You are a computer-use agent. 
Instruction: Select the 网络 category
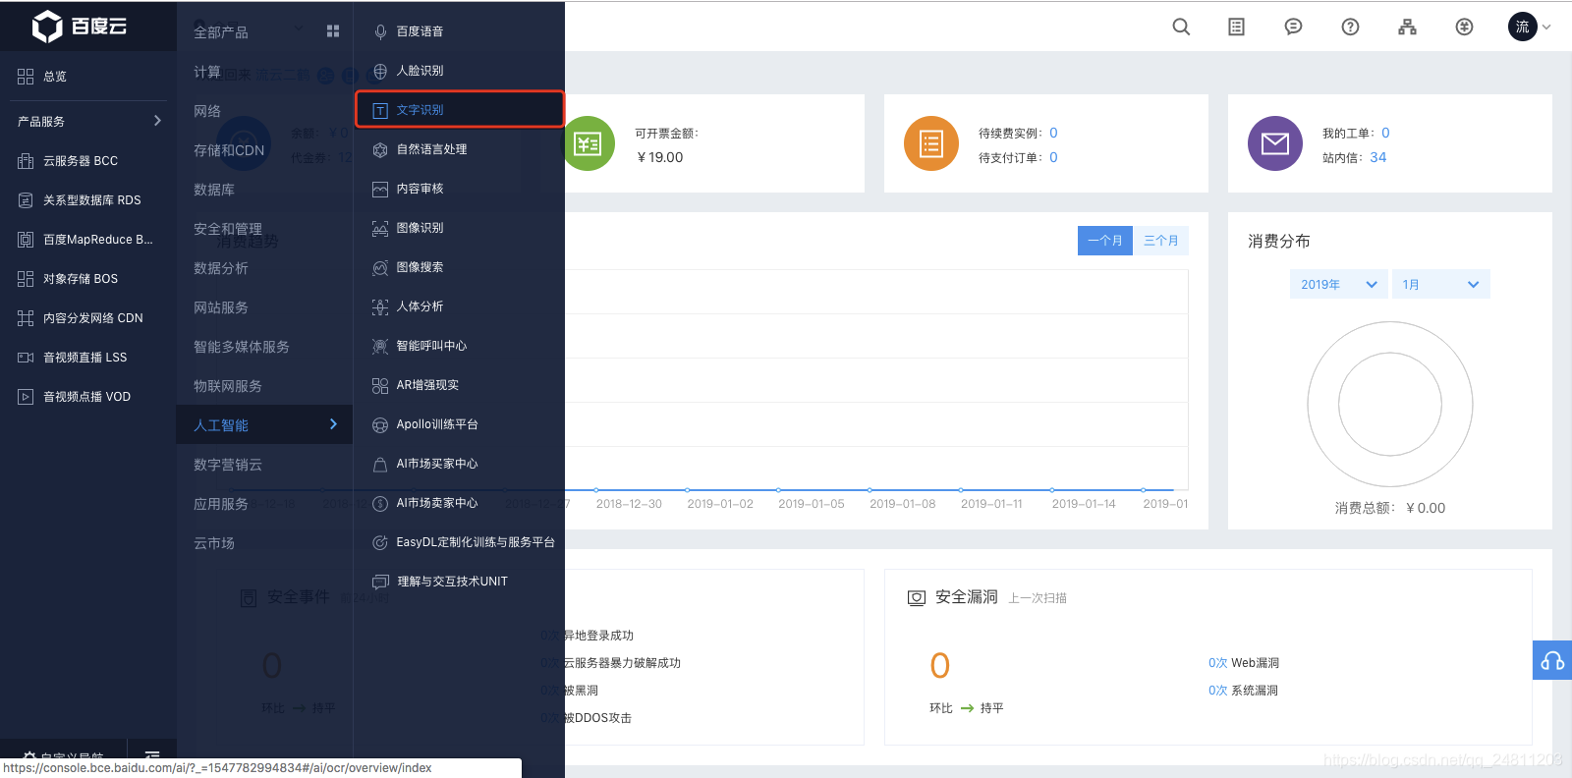point(264,111)
